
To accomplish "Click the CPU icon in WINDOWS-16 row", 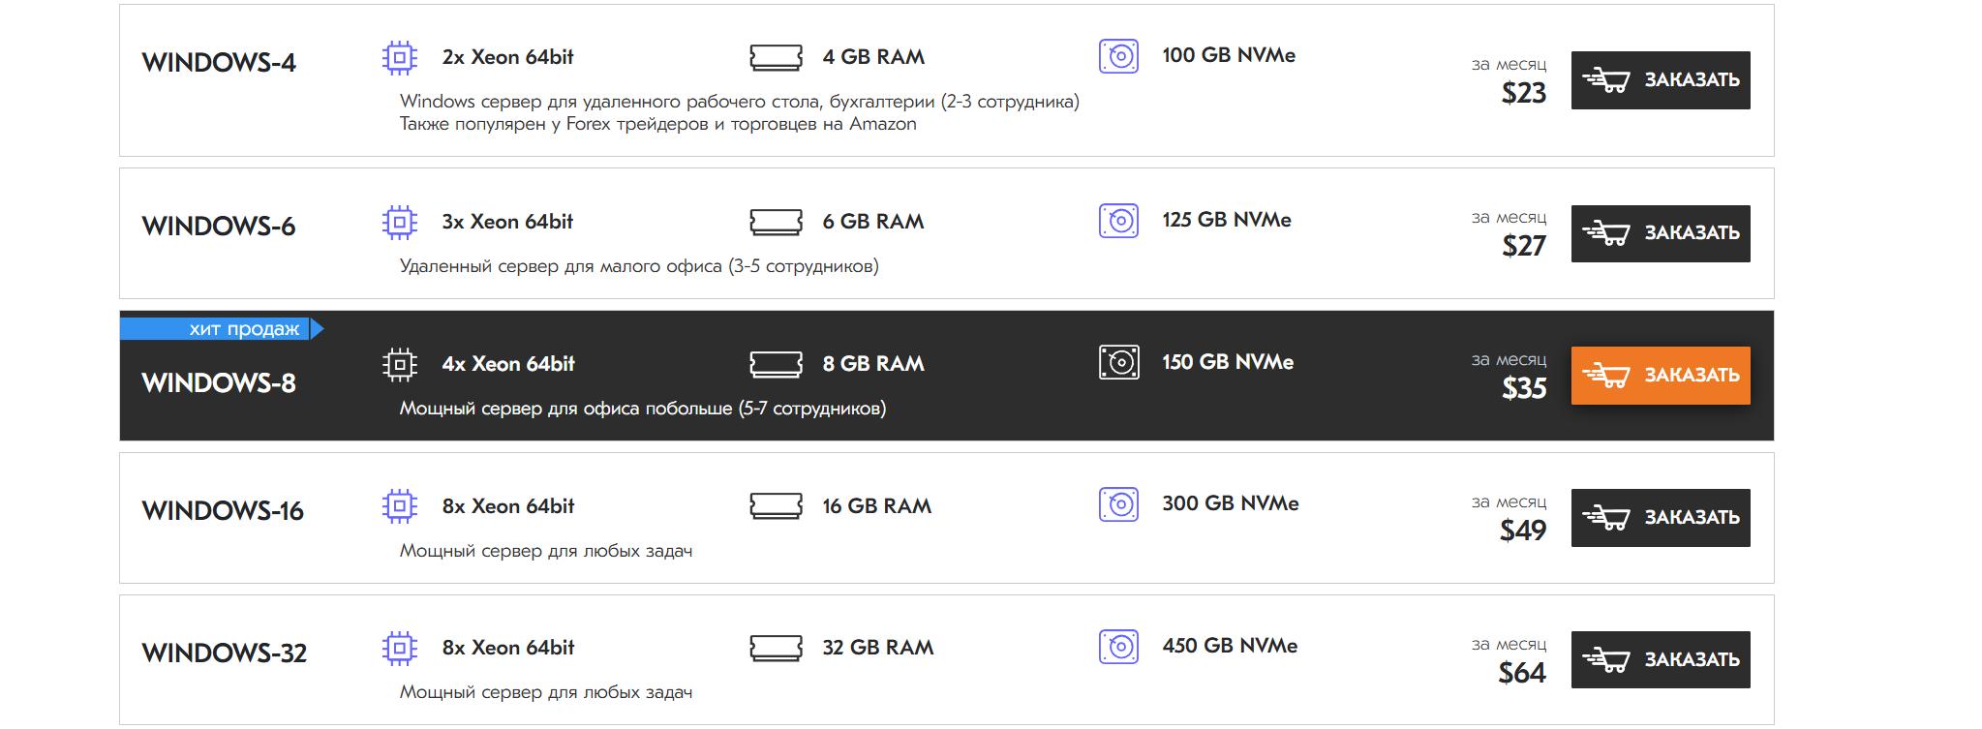I will pyautogui.click(x=399, y=505).
